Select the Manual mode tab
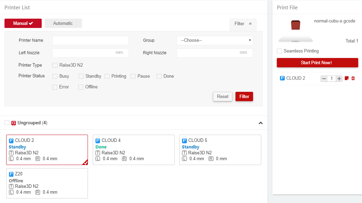Viewport: 362px width, 203px height. click(23, 23)
